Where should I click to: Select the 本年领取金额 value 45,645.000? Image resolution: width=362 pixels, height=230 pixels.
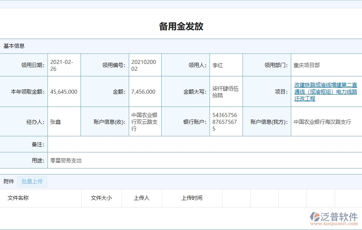tap(64, 92)
